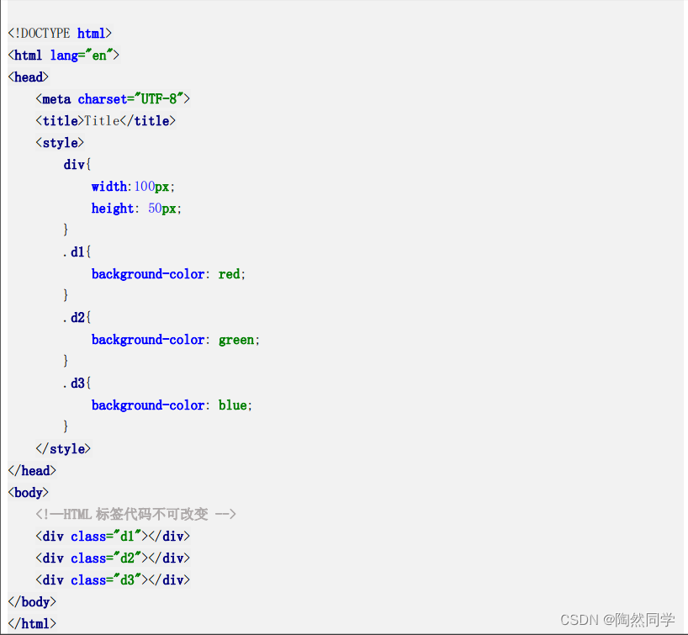
Task: Click the div class="d2" line
Action: click(113, 558)
